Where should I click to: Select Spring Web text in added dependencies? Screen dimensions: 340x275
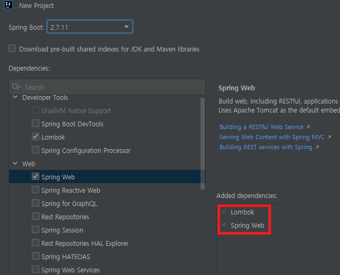click(x=247, y=226)
